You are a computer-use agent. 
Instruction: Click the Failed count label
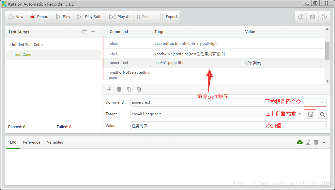point(64,127)
